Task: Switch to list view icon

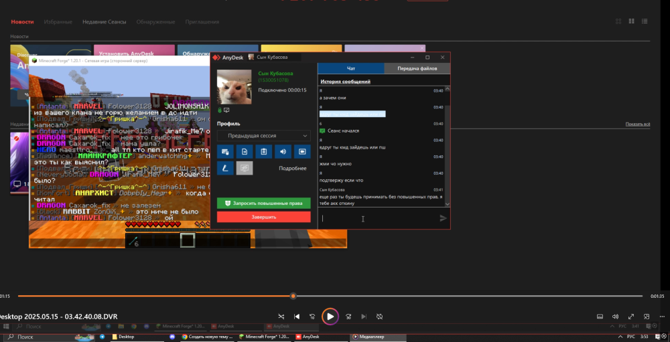Action: [x=645, y=21]
